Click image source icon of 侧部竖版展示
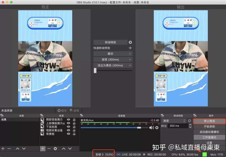226x157 pixels. tap(42, 120)
